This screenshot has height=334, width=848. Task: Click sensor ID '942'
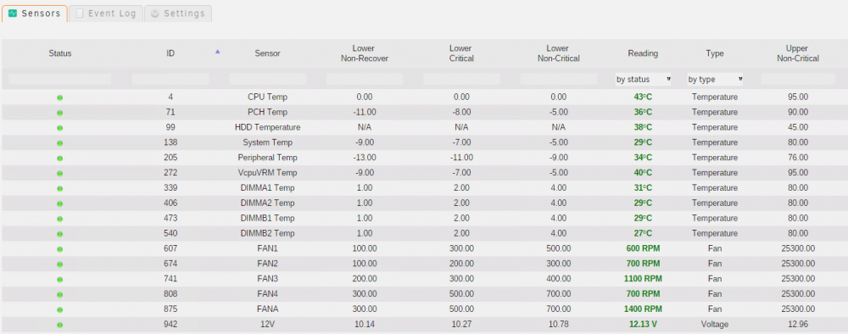coord(170,325)
